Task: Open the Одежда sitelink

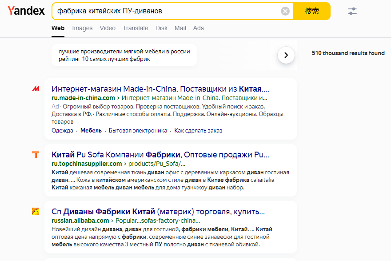Action: tap(62, 131)
